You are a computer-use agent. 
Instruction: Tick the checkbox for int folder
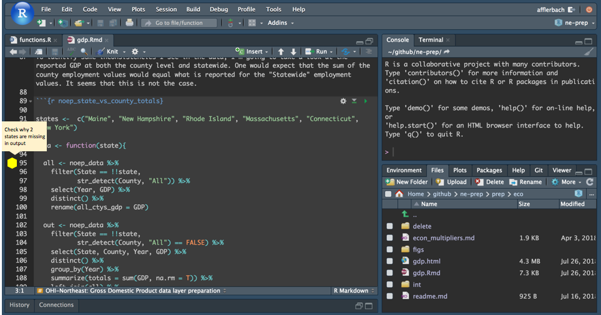(x=389, y=284)
